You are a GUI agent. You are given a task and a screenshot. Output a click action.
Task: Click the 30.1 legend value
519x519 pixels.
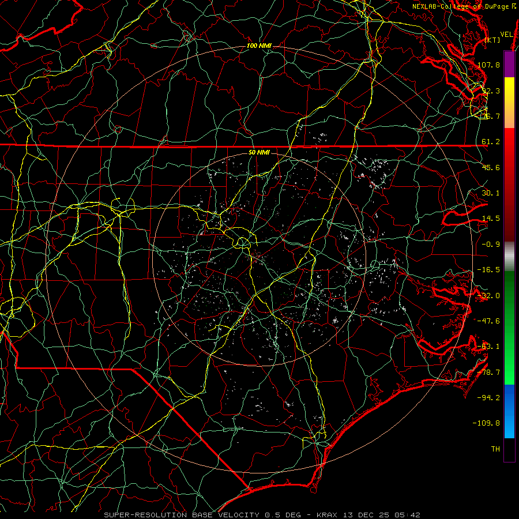[491, 193]
